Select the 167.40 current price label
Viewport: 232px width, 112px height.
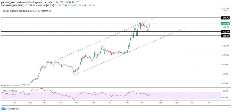point(225,24)
